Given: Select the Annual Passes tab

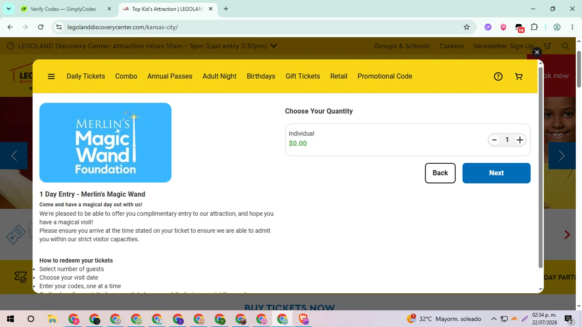Looking at the screenshot, I should [x=170, y=76].
